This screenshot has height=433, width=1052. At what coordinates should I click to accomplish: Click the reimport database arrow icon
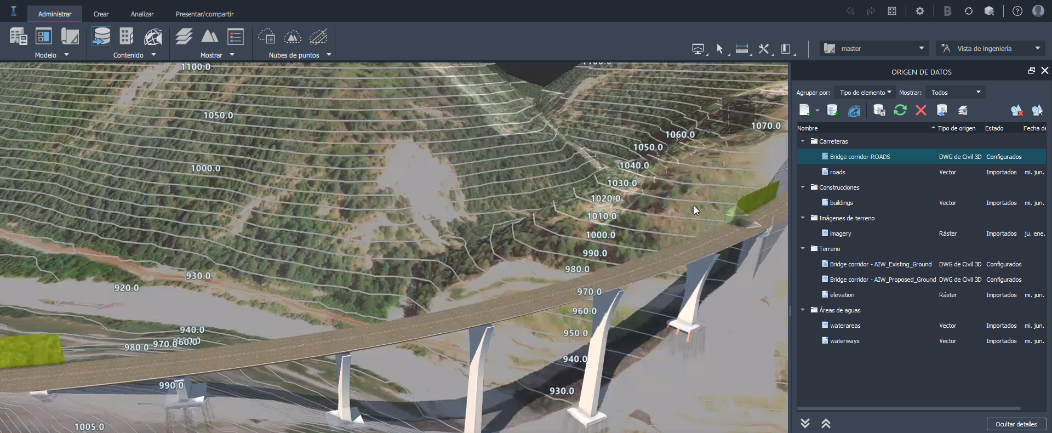point(942,110)
